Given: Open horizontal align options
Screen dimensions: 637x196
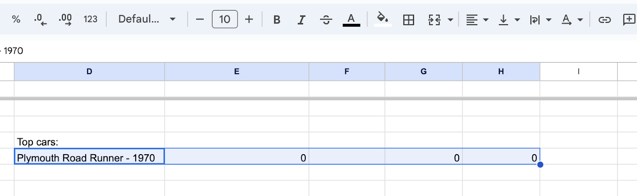Looking at the screenshot, I should point(477,19).
